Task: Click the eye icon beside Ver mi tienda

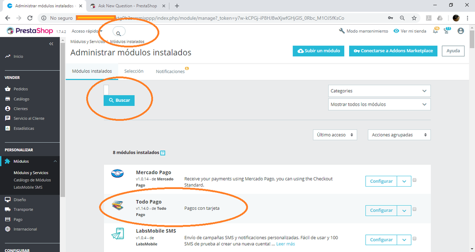Action: [x=396, y=31]
